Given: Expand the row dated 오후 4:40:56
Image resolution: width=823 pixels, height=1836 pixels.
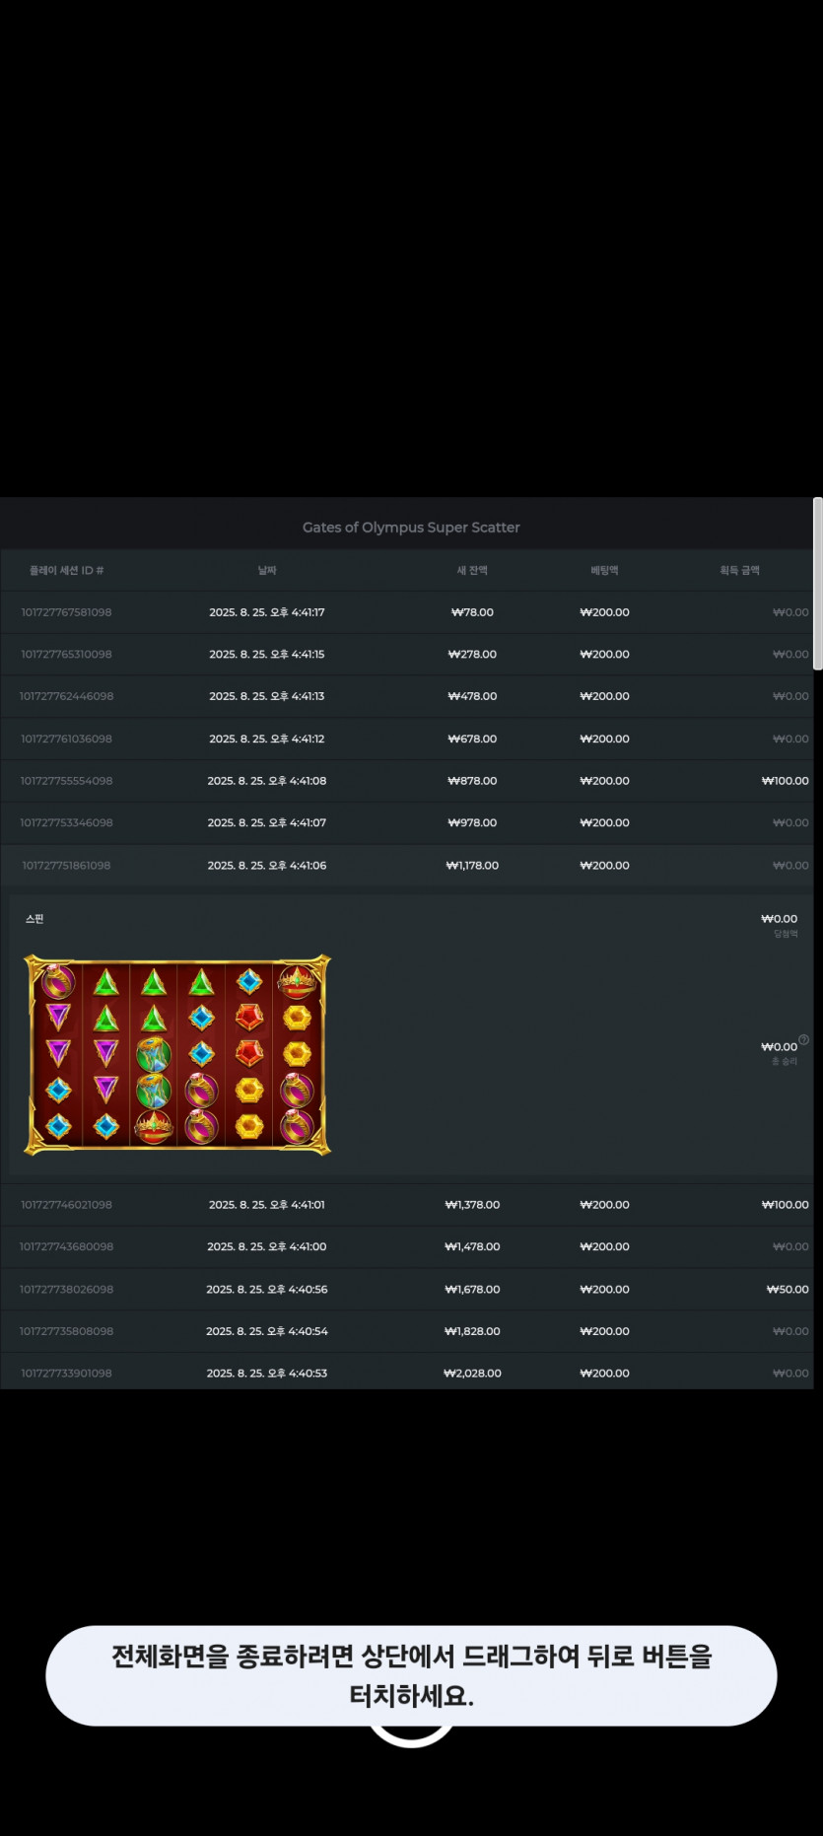Looking at the screenshot, I should [x=407, y=1290].
